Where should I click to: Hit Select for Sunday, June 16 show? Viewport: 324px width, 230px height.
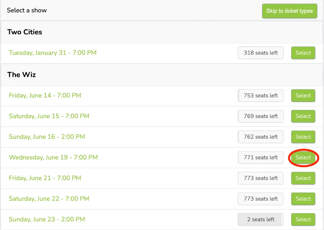(x=303, y=137)
